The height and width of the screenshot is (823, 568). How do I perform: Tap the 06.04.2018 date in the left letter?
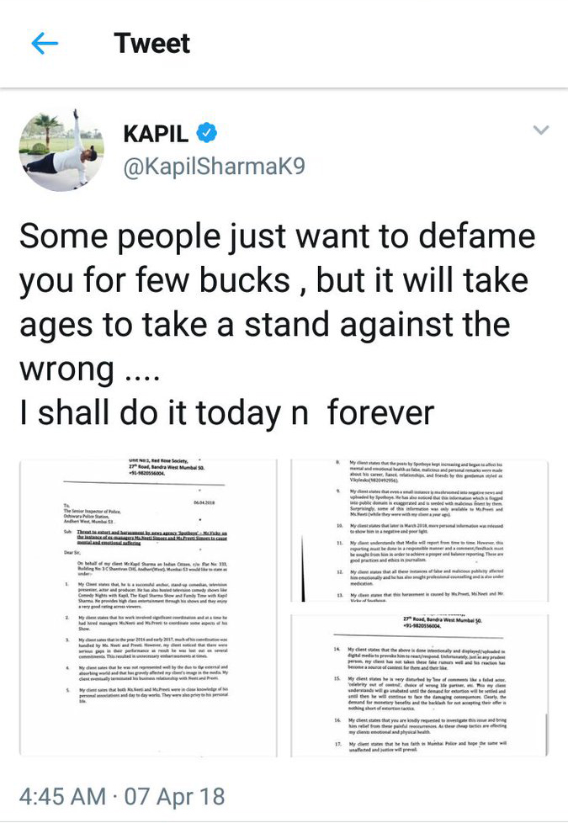pyautogui.click(x=204, y=502)
